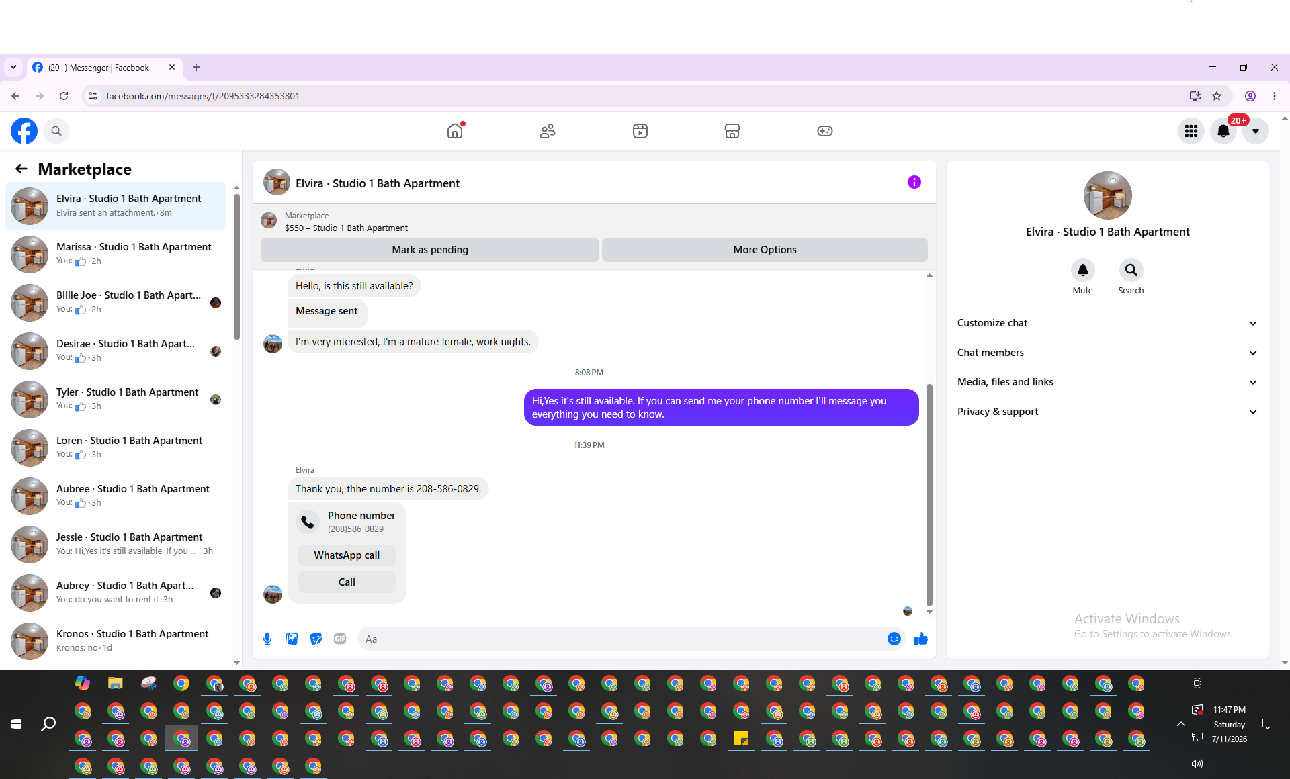Click the address bar URL
The height and width of the screenshot is (779, 1290).
coord(203,96)
